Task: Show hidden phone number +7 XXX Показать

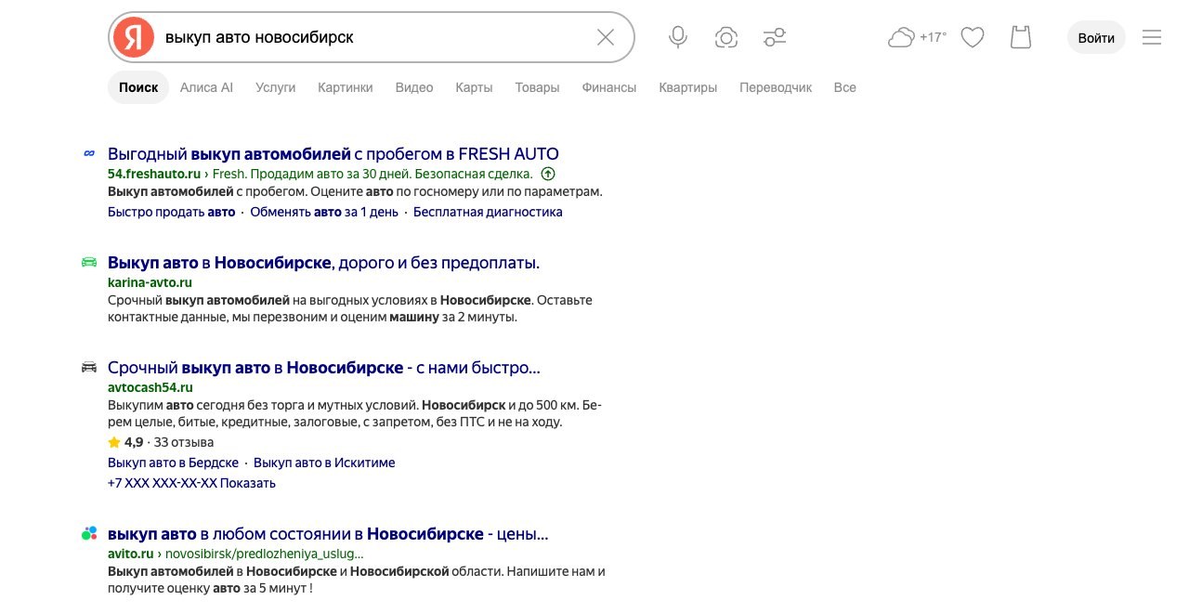Action: (191, 483)
